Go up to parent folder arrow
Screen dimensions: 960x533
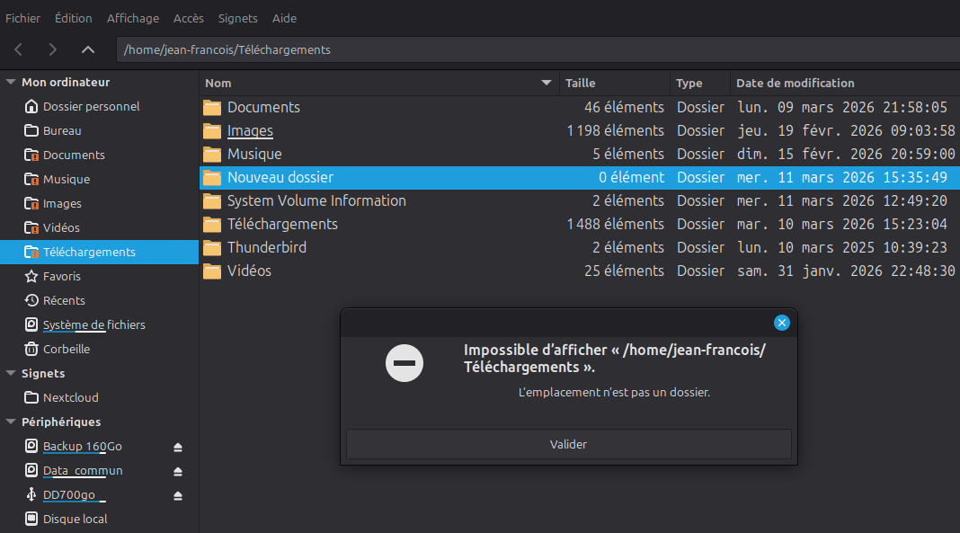coord(87,49)
